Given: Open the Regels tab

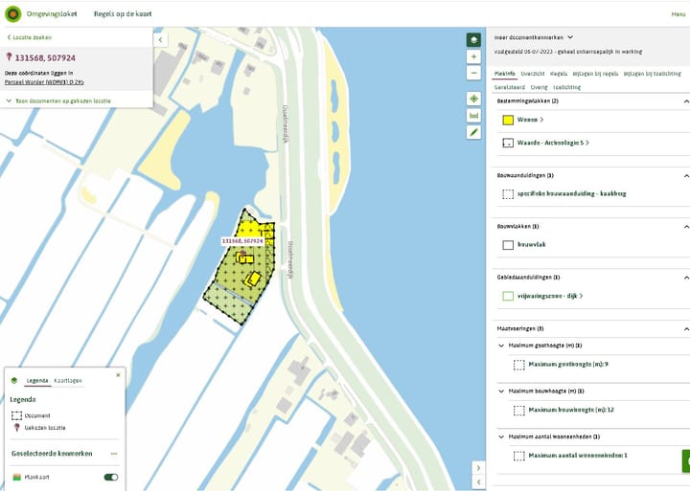Looking at the screenshot, I should point(559,73).
